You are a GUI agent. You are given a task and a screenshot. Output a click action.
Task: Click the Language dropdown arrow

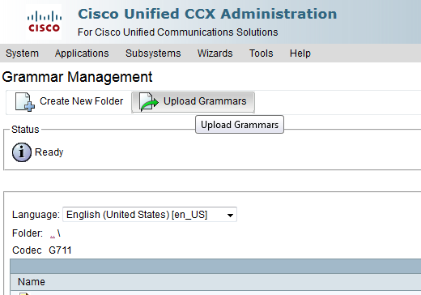click(230, 215)
